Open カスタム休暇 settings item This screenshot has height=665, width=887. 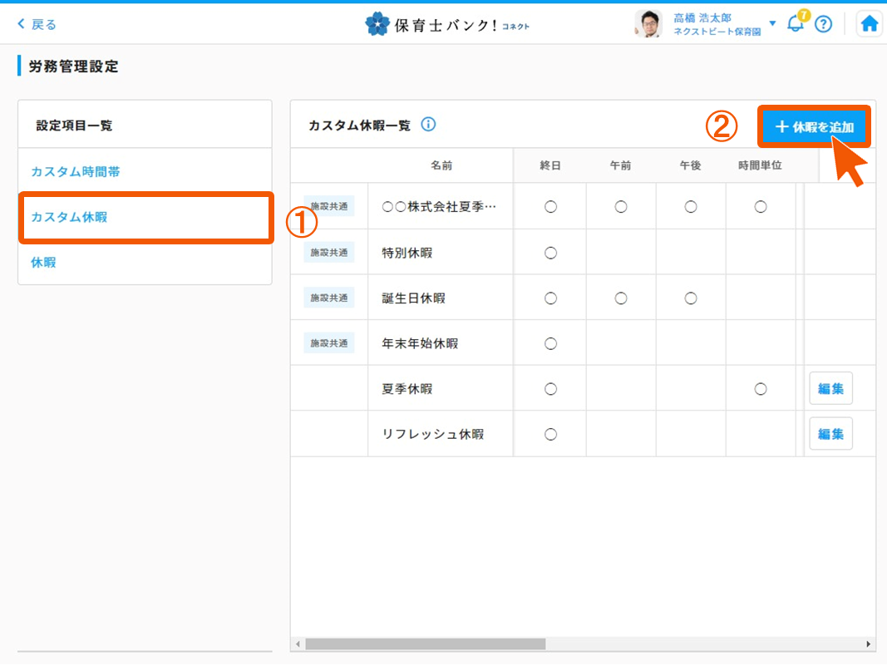[69, 217]
